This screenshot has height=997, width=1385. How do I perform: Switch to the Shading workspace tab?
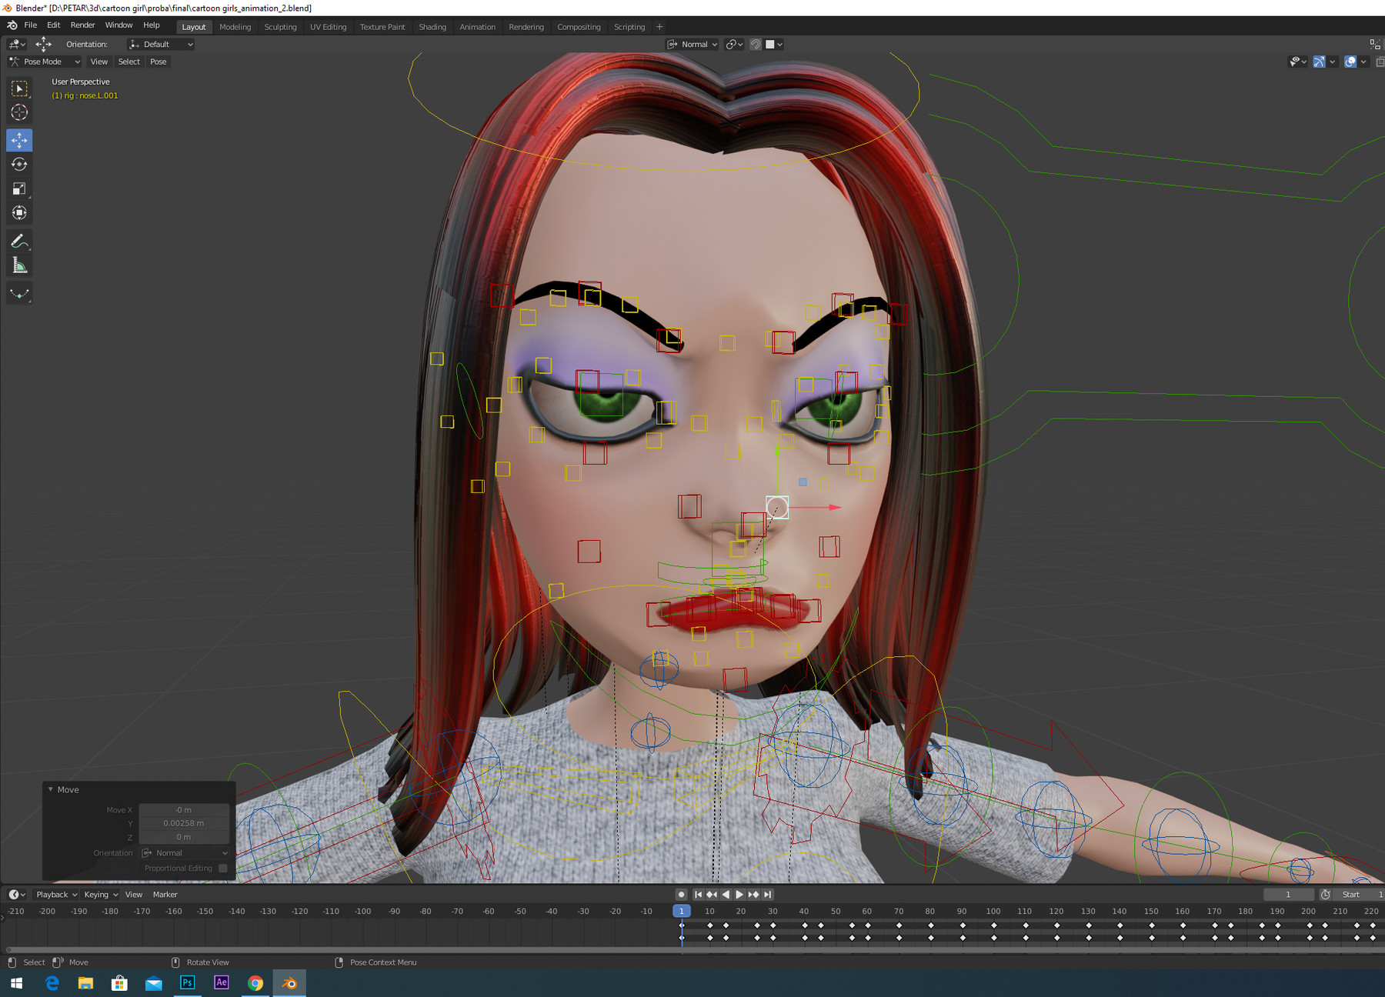point(432,26)
